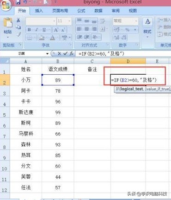Switch to the 开始 (Home) tab
Image resolution: width=171 pixels, height=200 pixels.
22,11
